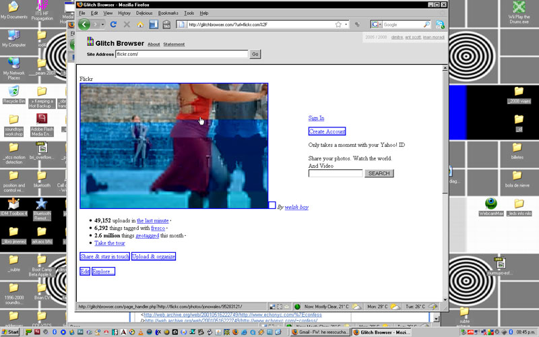Open the Windows Start button

(10, 332)
